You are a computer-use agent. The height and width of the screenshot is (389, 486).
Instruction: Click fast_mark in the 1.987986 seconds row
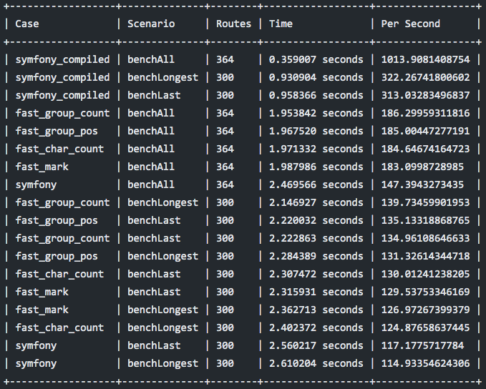point(42,167)
